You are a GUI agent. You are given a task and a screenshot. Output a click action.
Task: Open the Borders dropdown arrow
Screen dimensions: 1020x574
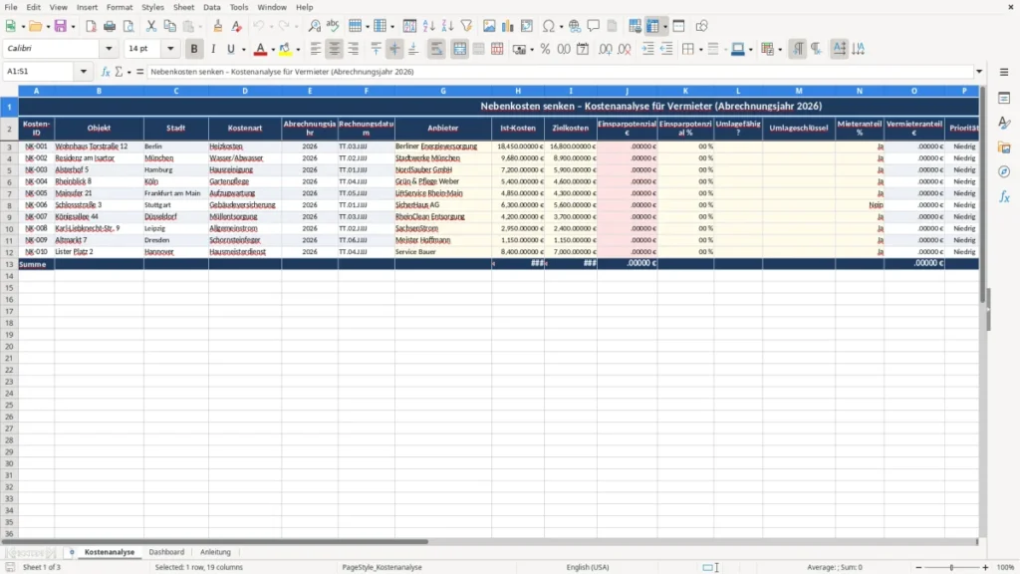[700, 49]
